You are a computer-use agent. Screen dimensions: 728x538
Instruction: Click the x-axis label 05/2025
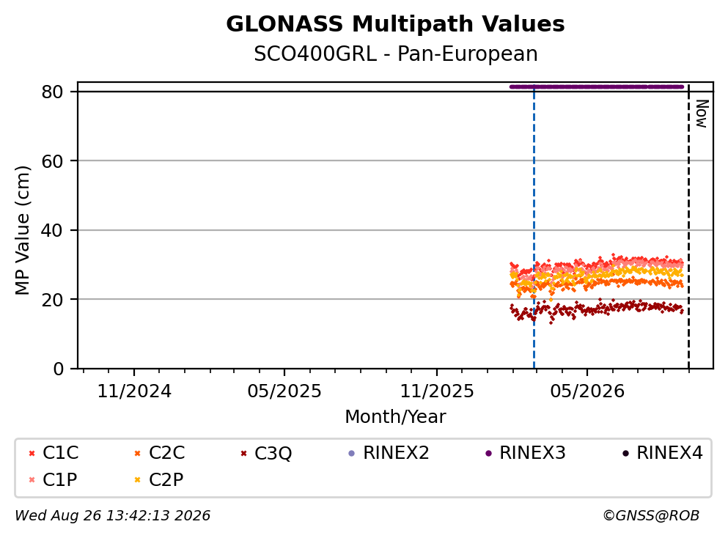(x=284, y=391)
